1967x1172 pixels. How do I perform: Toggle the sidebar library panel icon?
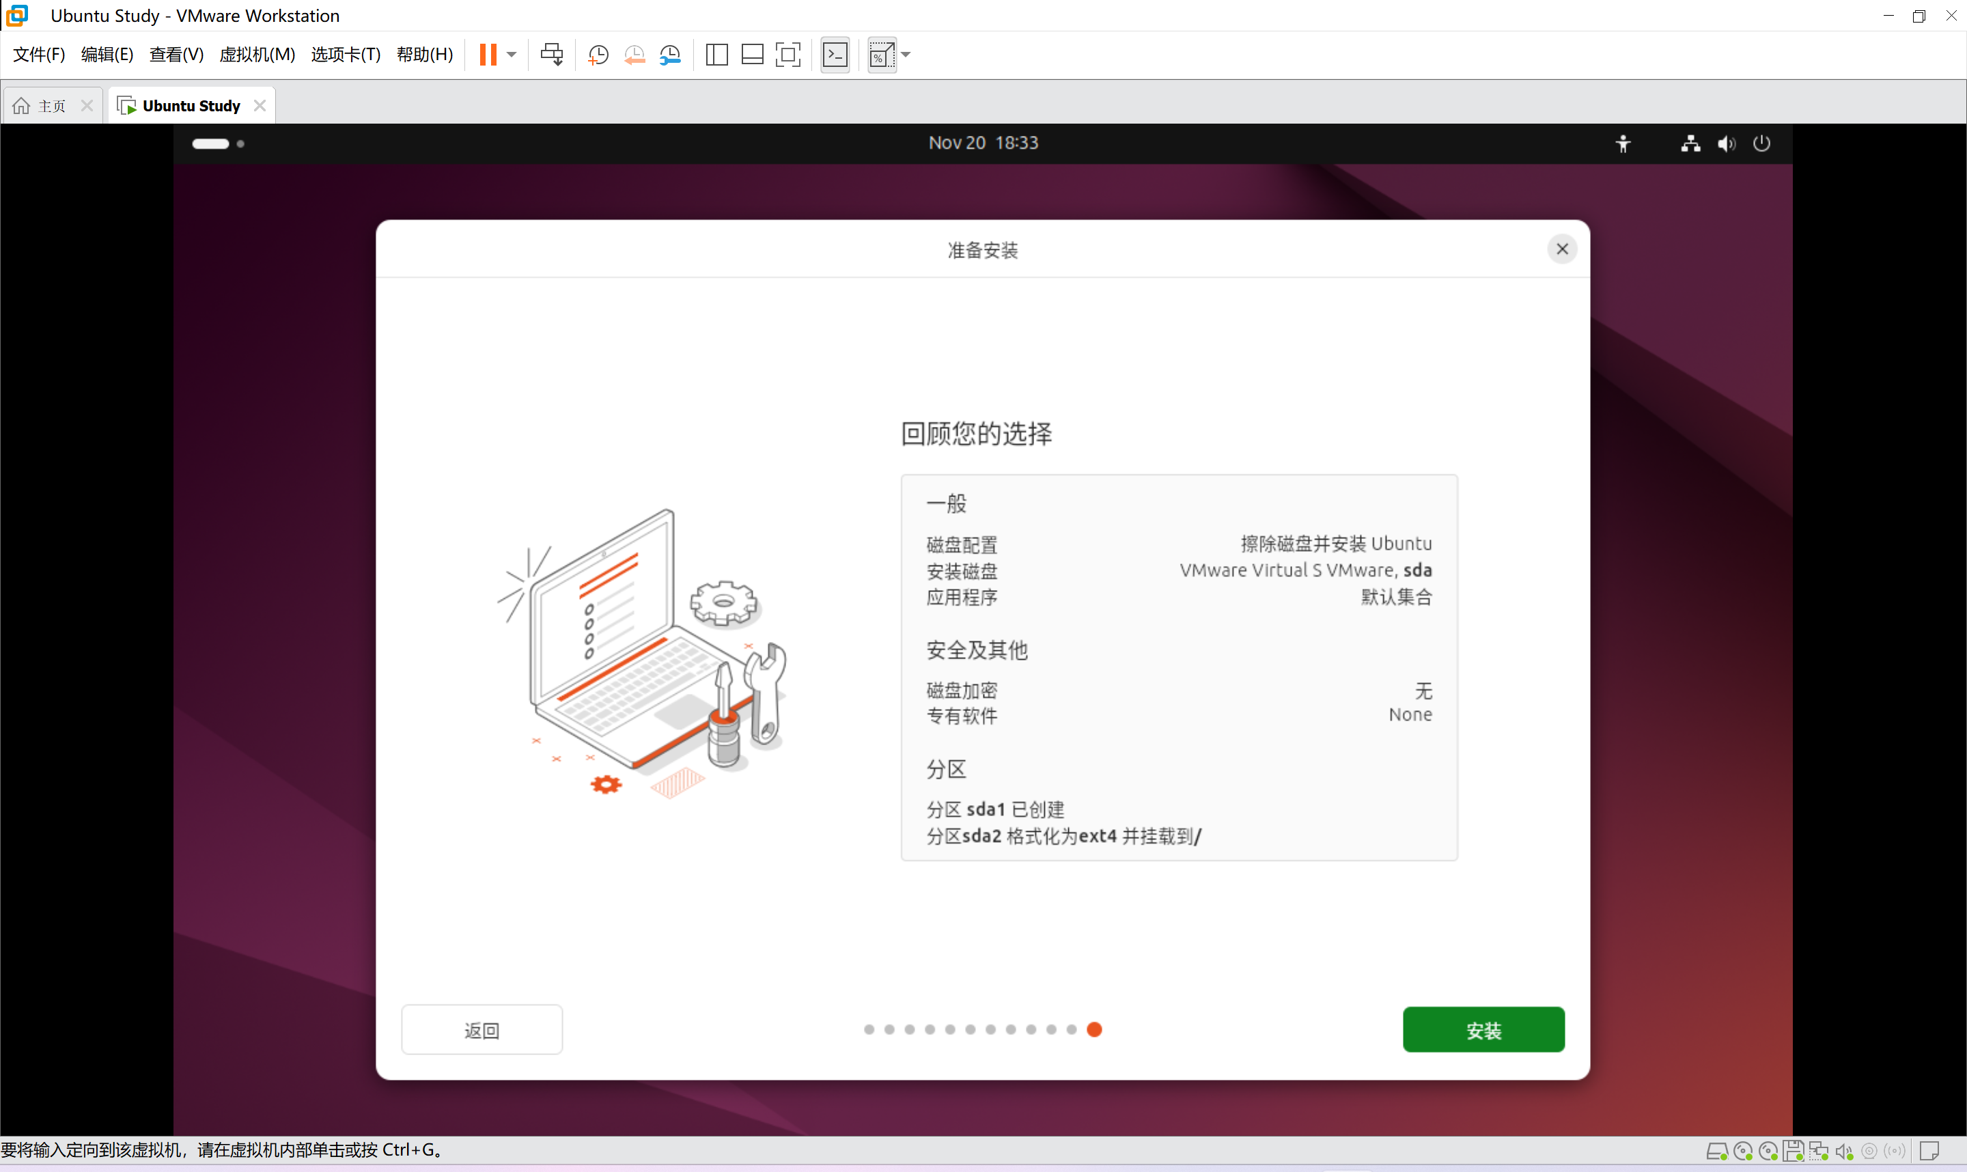(x=716, y=55)
